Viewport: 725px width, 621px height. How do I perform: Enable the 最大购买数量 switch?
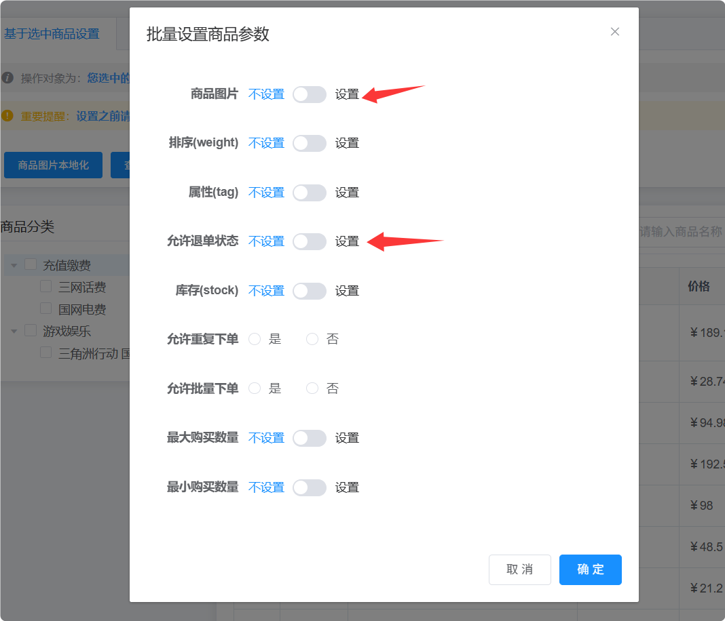310,438
